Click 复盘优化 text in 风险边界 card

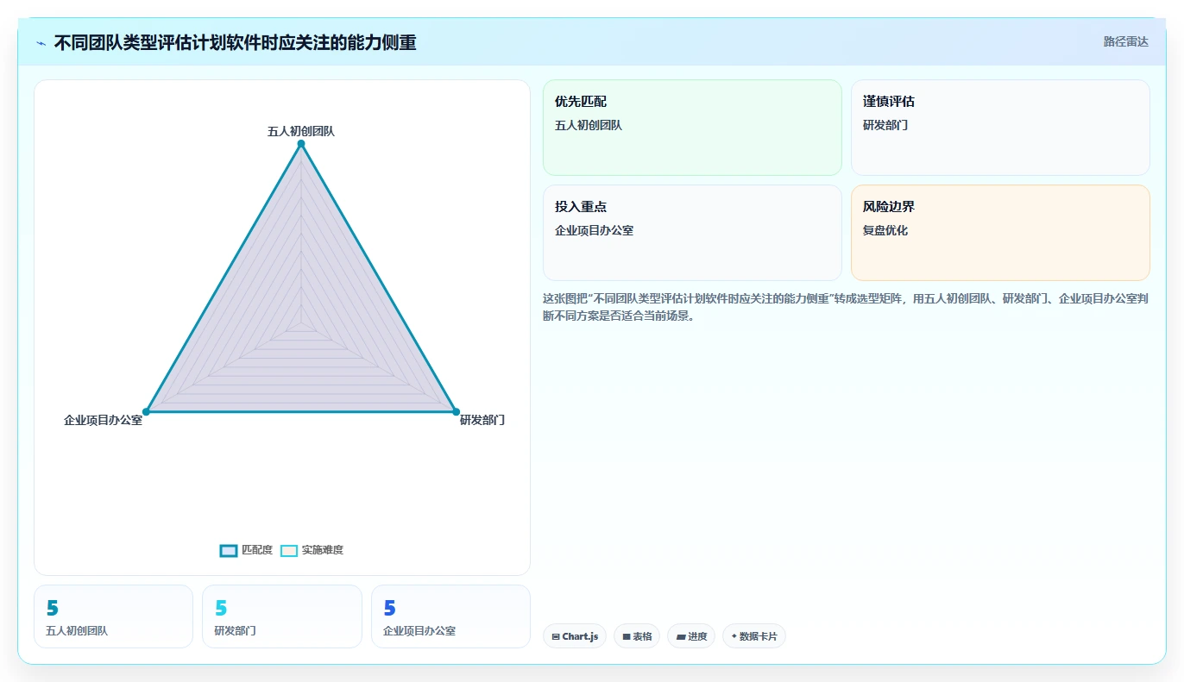pos(885,230)
